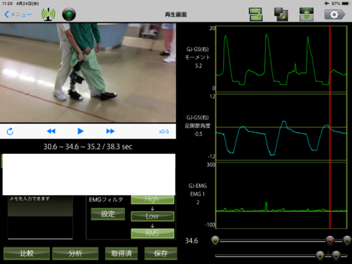
Task: Tap the EMGフィルタ label
Action: (x=106, y=199)
